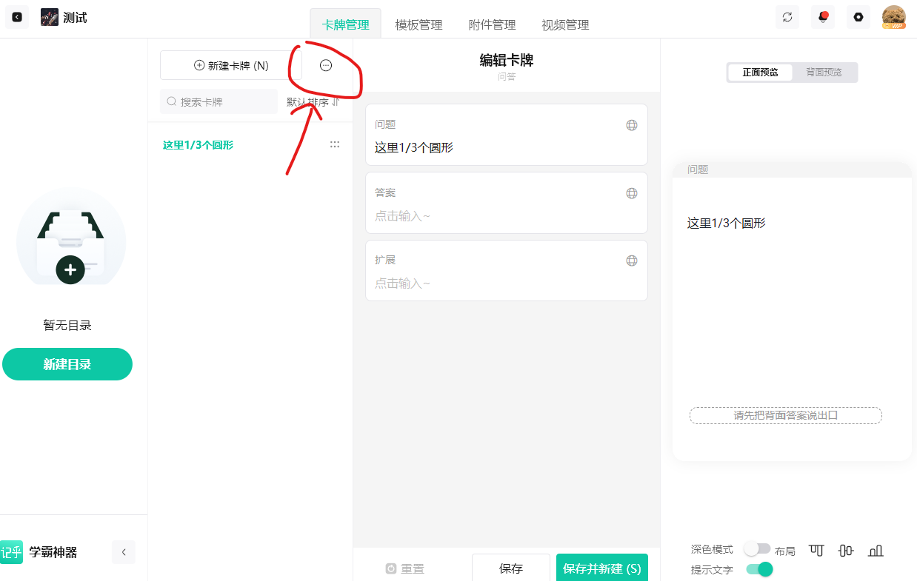Image resolution: width=917 pixels, height=581 pixels.
Task: Click the drag handle on the 这里1/3个圆形 card
Action: click(x=335, y=145)
